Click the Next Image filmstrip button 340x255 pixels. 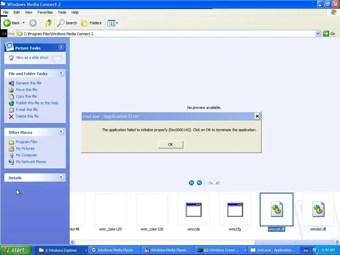tap(199, 183)
